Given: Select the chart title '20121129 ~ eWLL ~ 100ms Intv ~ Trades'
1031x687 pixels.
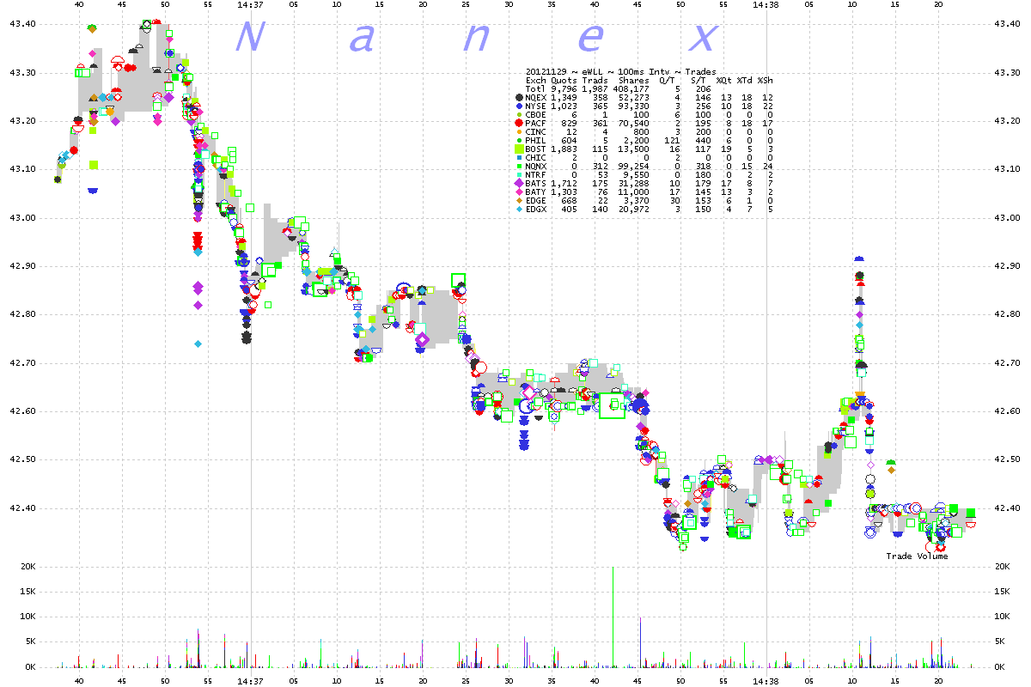Looking at the screenshot, I should [x=621, y=71].
